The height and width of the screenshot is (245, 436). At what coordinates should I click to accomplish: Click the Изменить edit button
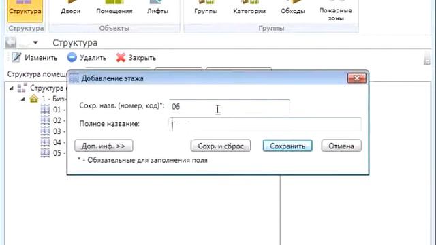pyautogui.click(x=35, y=57)
